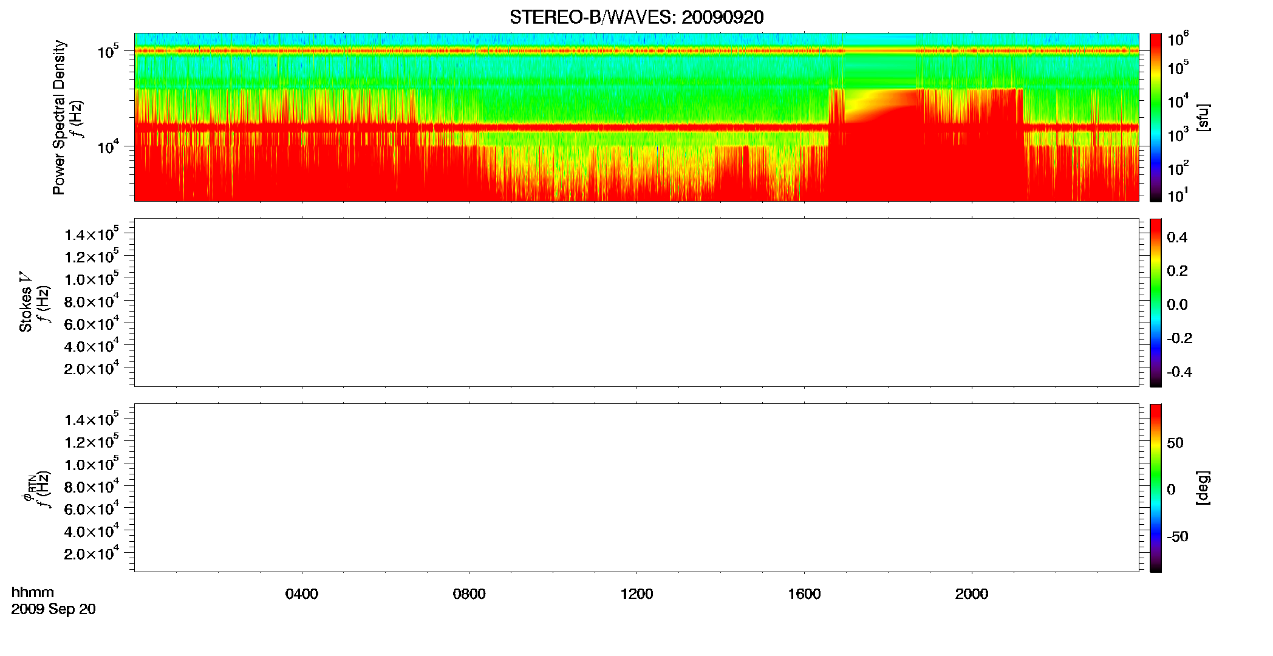Click the 10^5 tick on the spectrogram frequency axis
1273x656 pixels.
[109, 51]
